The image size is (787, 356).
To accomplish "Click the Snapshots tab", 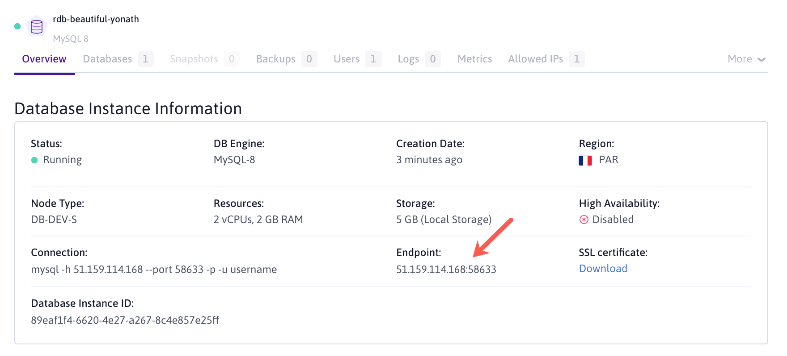I will click(194, 59).
